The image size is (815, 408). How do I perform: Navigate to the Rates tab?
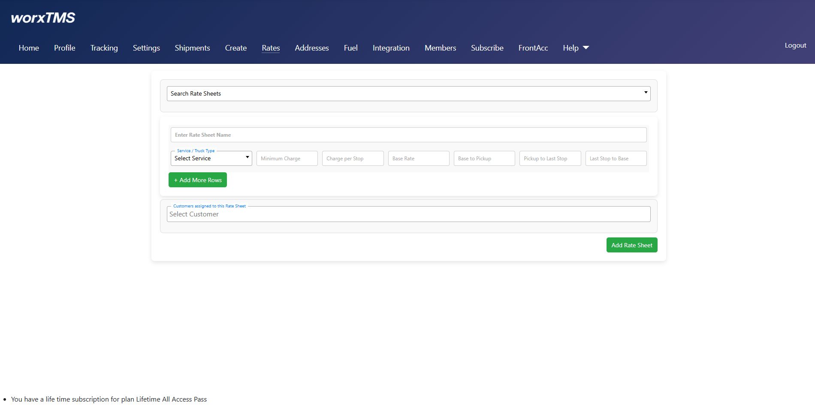(271, 48)
